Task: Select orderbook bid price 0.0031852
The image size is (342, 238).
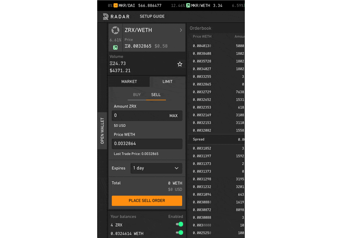Action: pyautogui.click(x=202, y=148)
